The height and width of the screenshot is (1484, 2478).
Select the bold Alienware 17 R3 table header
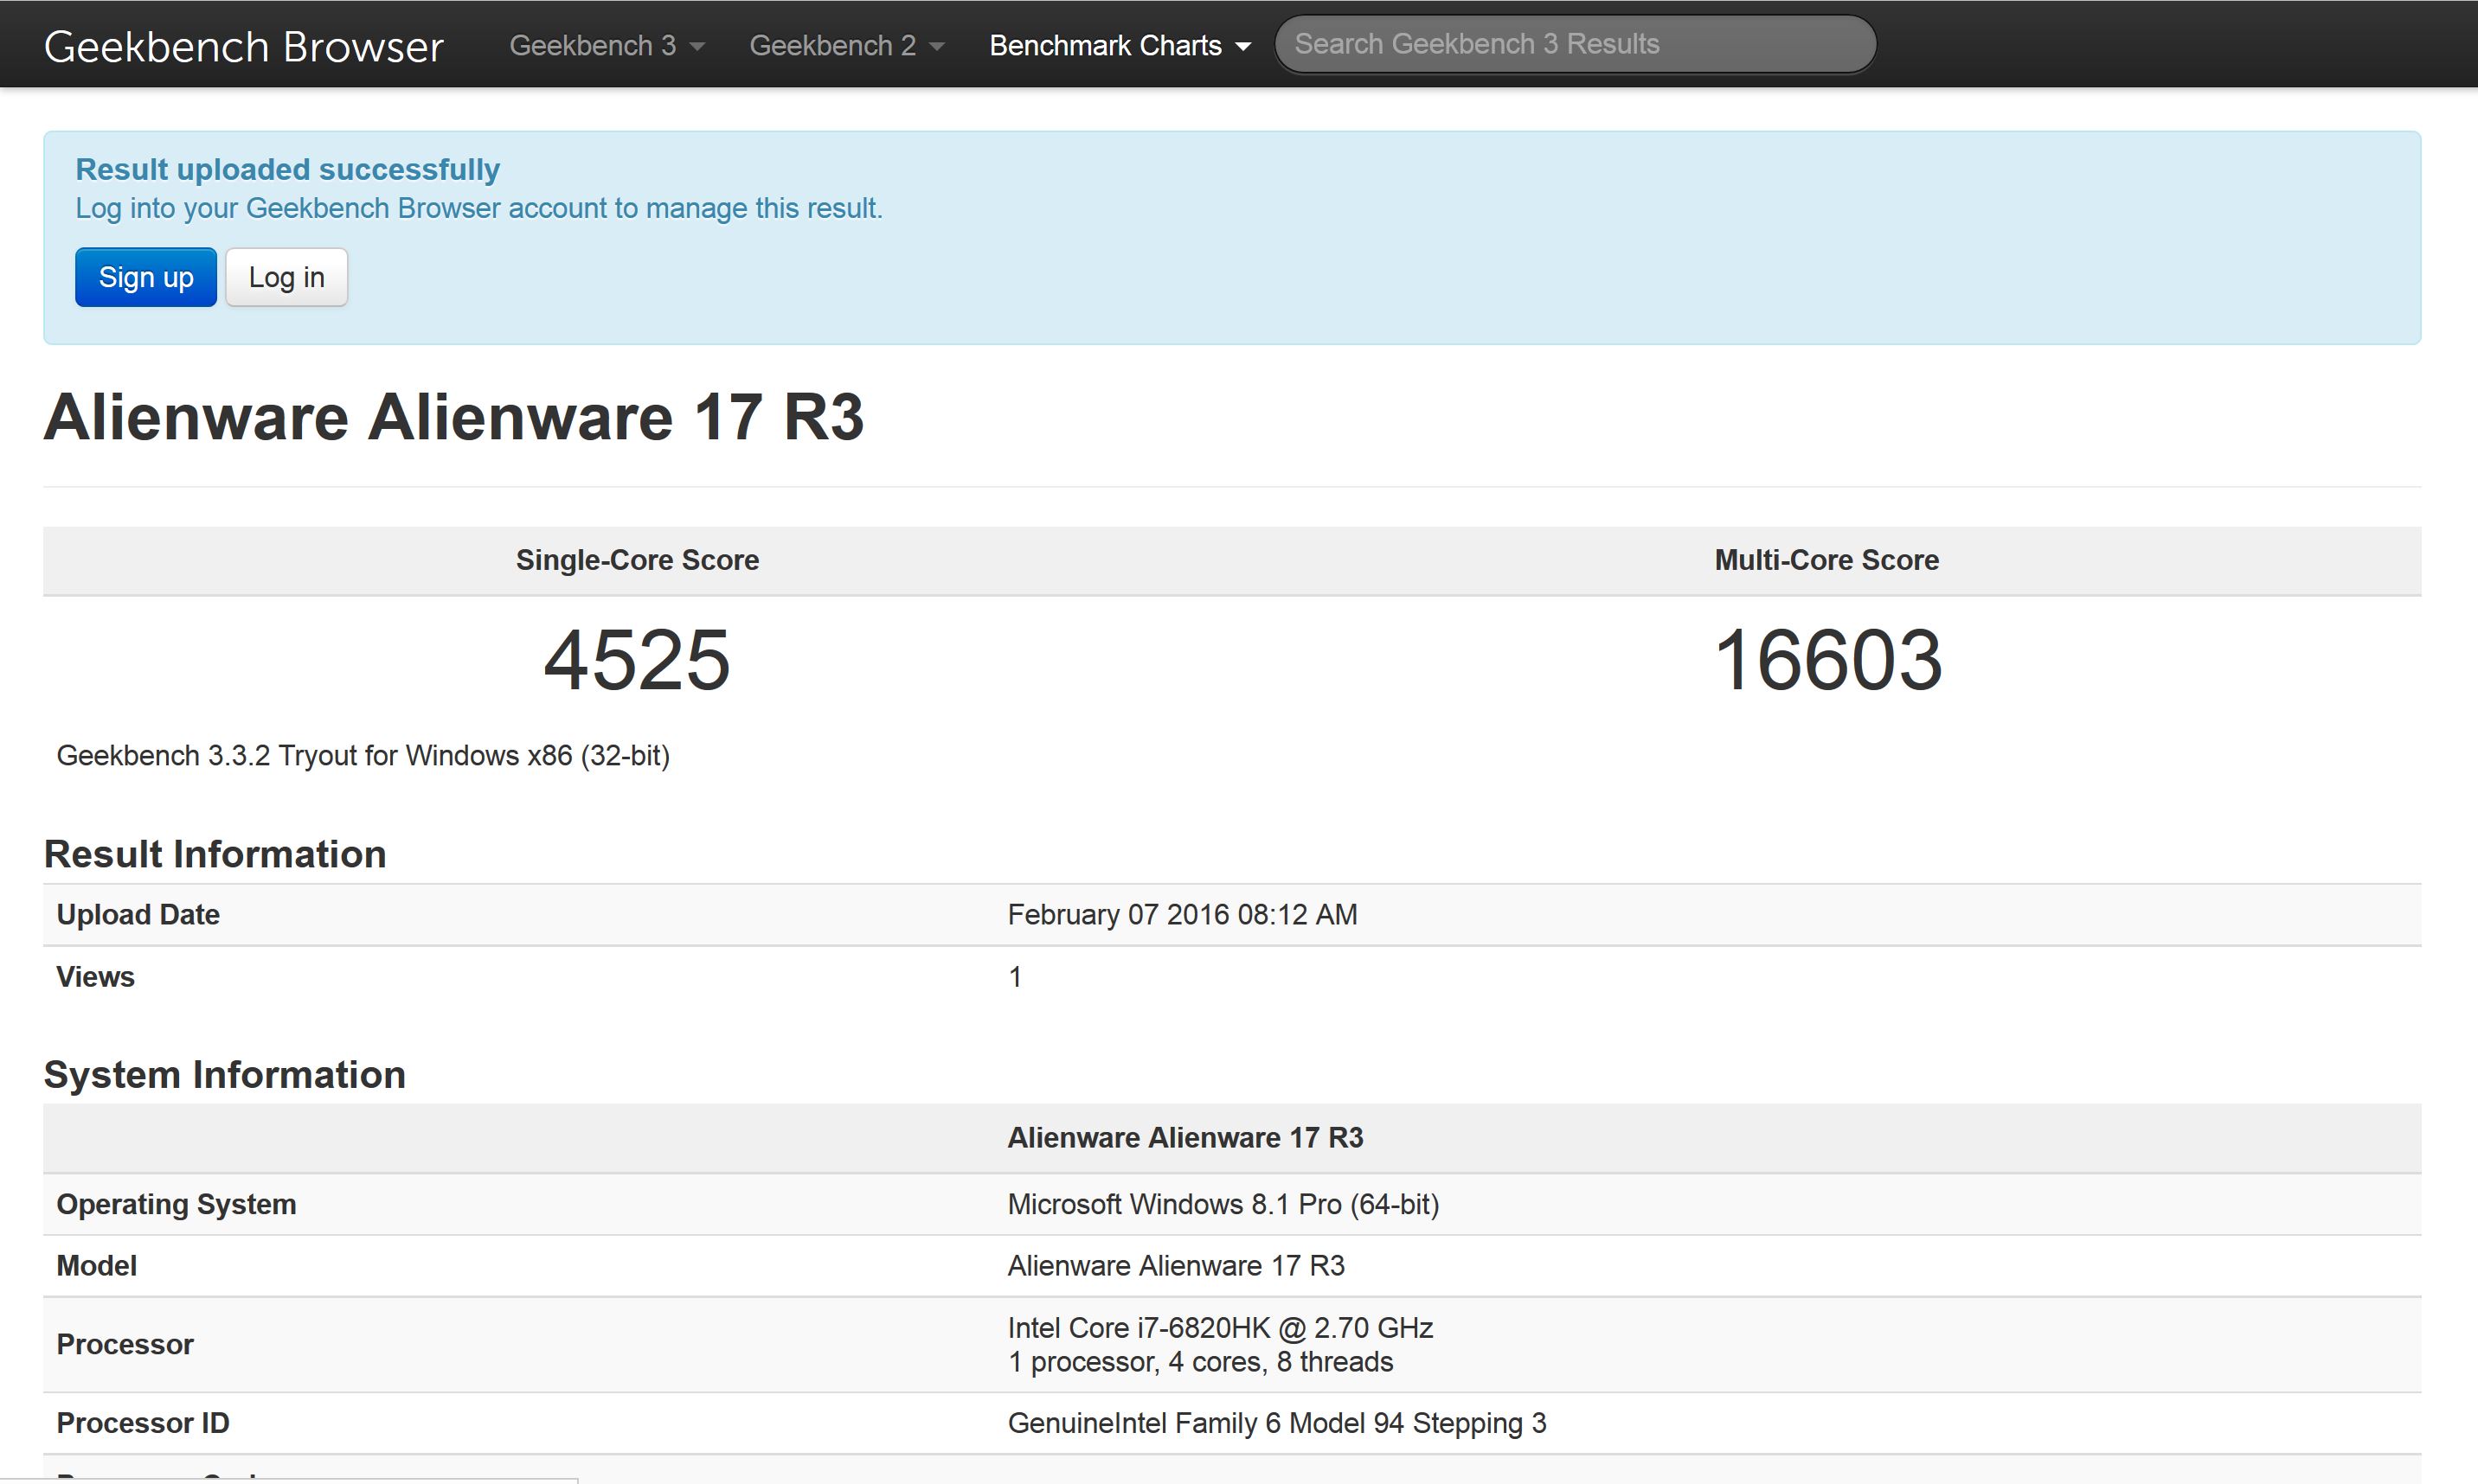(x=1185, y=1138)
